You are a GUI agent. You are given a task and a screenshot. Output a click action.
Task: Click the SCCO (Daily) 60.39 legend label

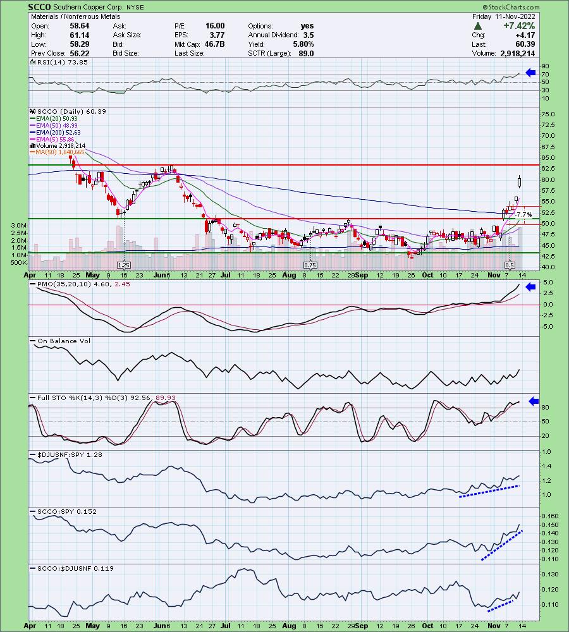click(71, 111)
